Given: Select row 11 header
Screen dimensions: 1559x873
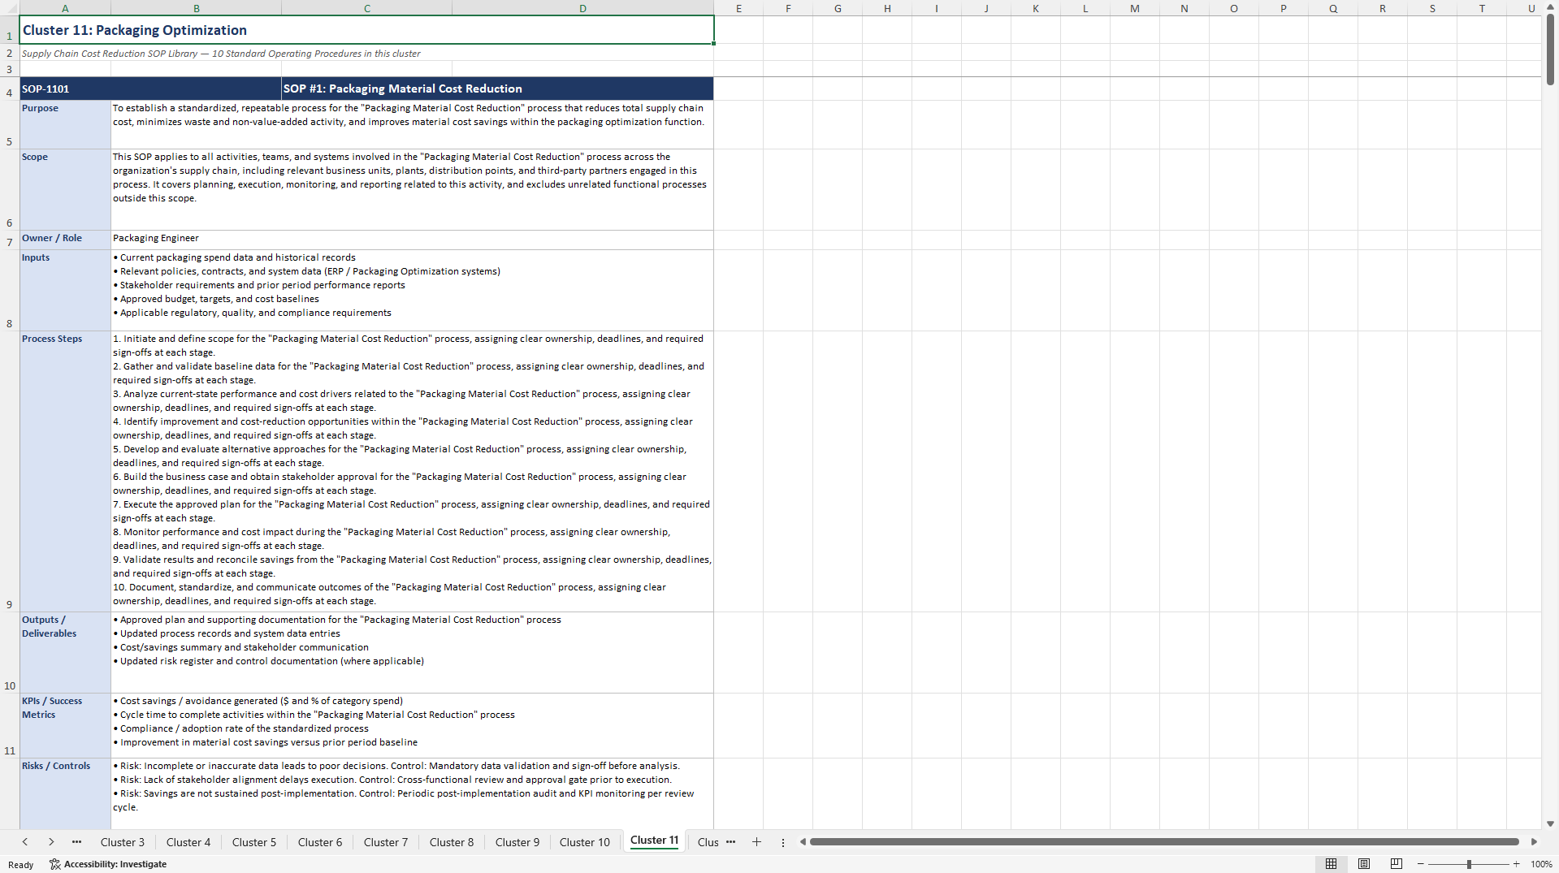Looking at the screenshot, I should coord(10,725).
